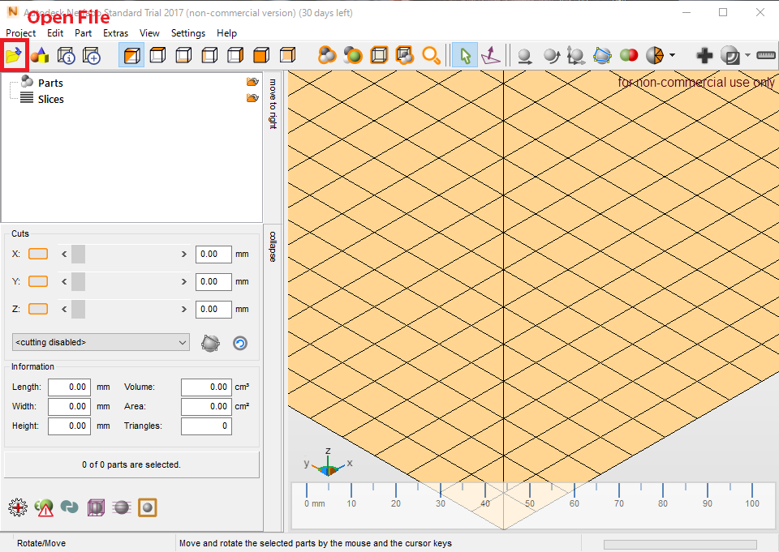This screenshot has width=779, height=552.
Task: Open the Settings menu
Action: tap(187, 33)
